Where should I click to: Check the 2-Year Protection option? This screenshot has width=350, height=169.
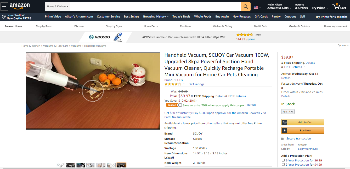[x=283, y=165]
